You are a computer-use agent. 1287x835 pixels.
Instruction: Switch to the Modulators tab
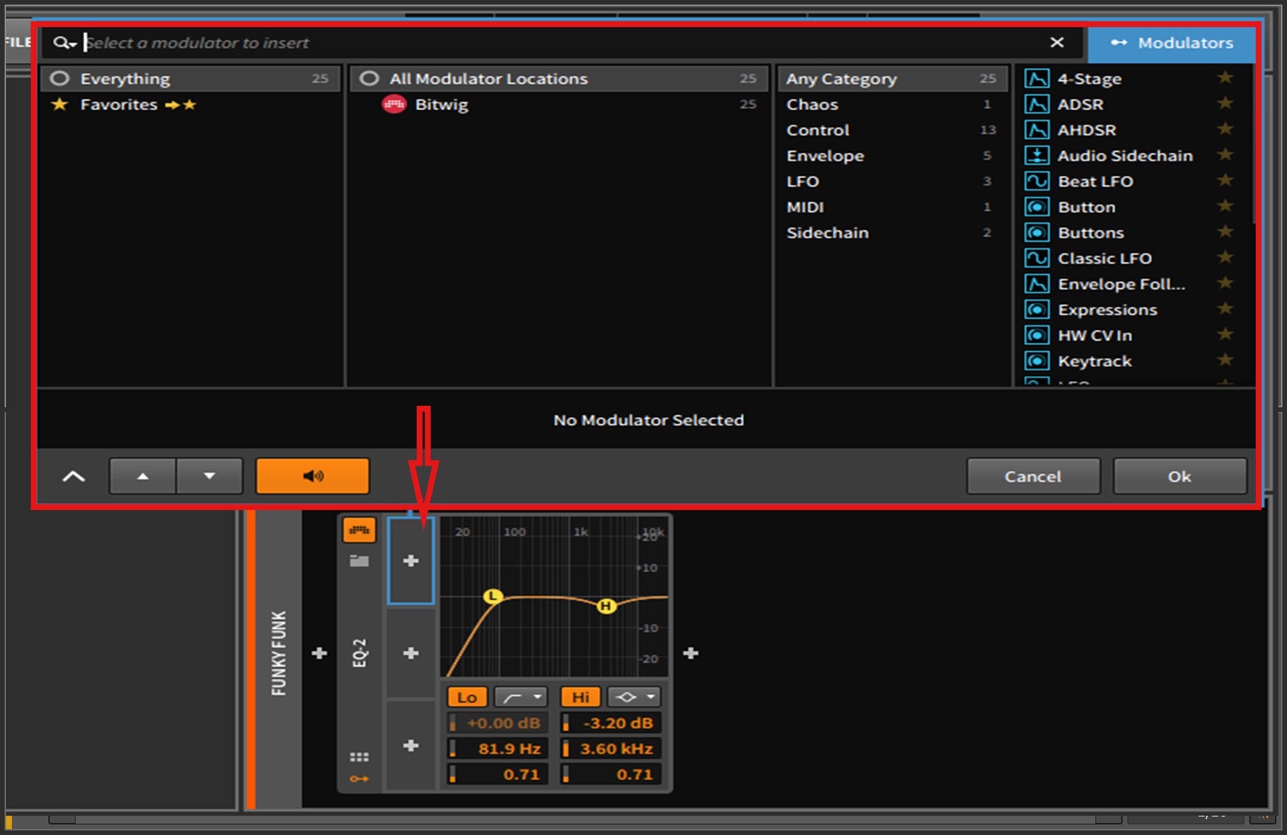(x=1172, y=43)
